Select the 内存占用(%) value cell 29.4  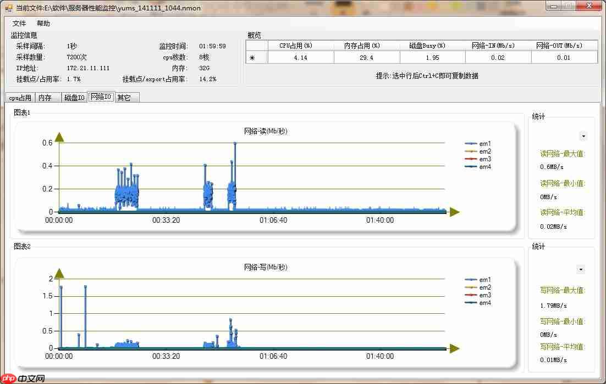pos(366,58)
